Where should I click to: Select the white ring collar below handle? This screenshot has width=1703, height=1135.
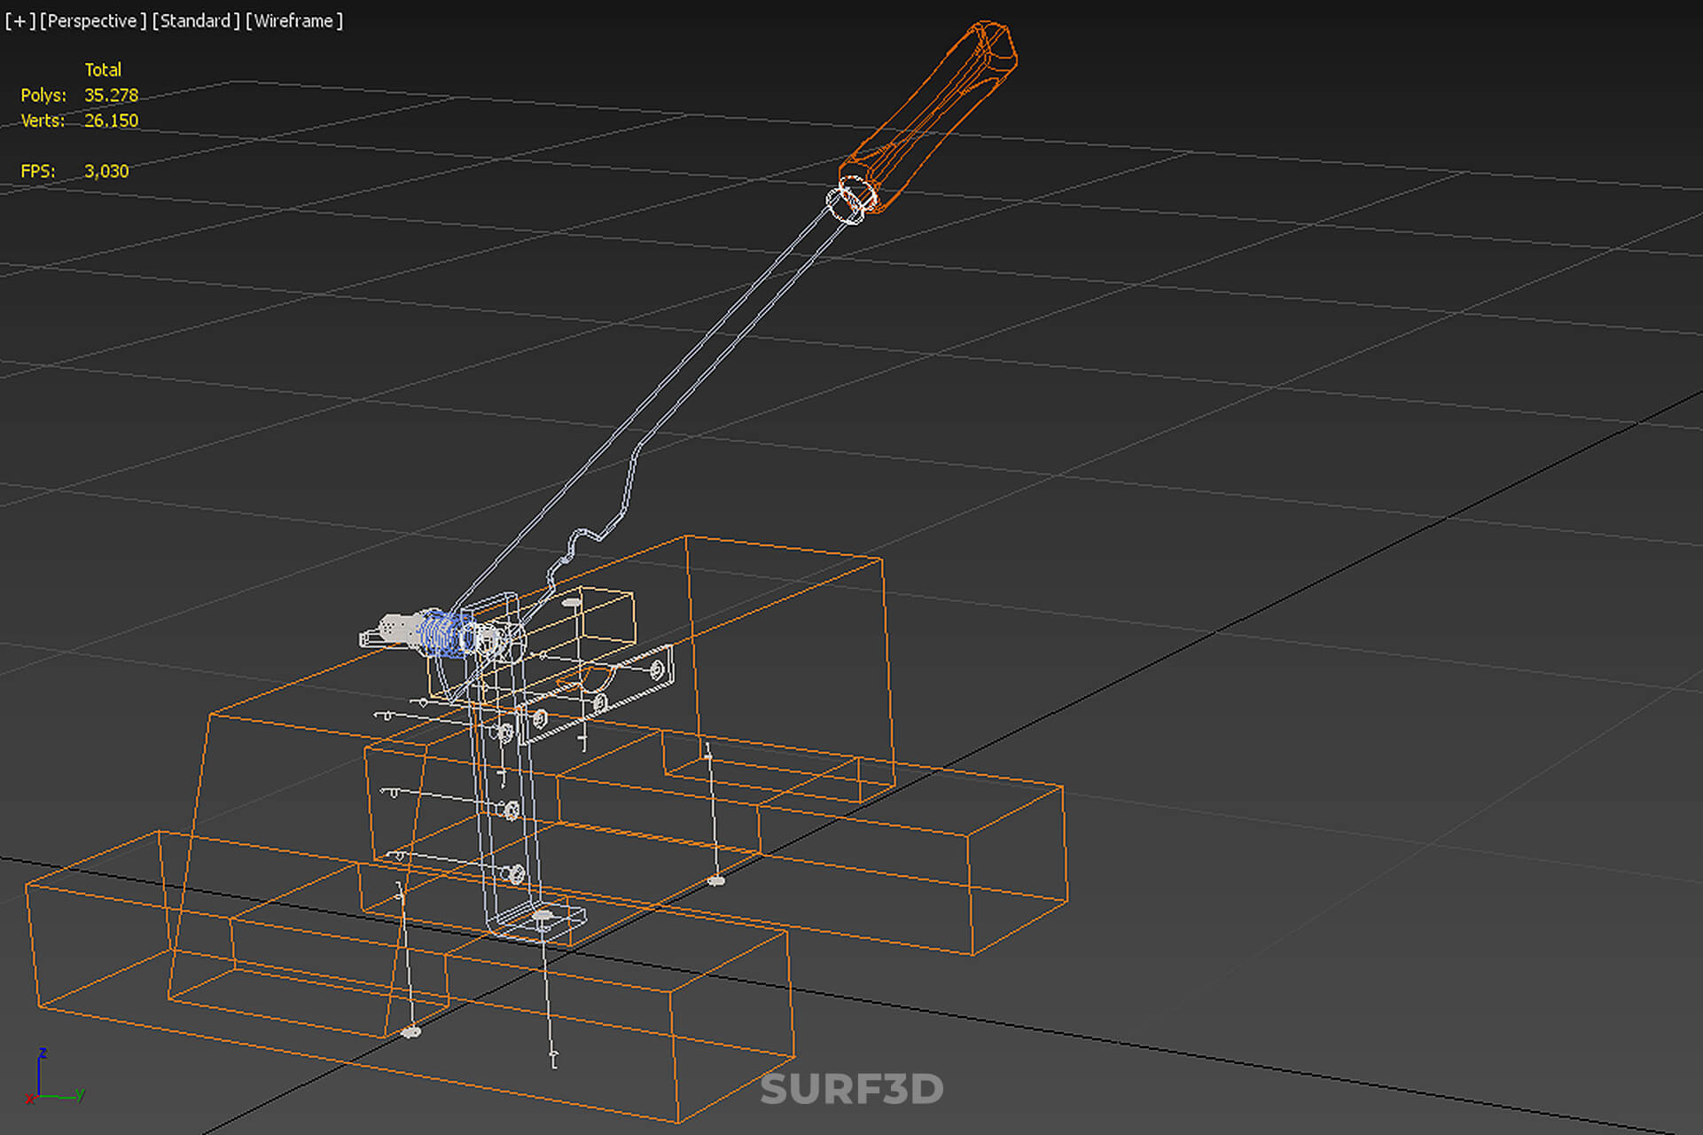click(849, 201)
